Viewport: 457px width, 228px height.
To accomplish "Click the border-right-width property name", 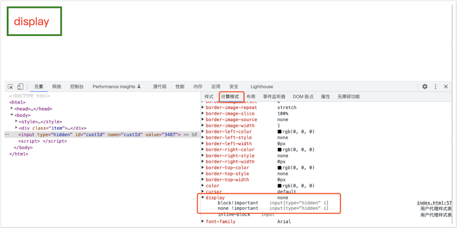I will (230, 162).
